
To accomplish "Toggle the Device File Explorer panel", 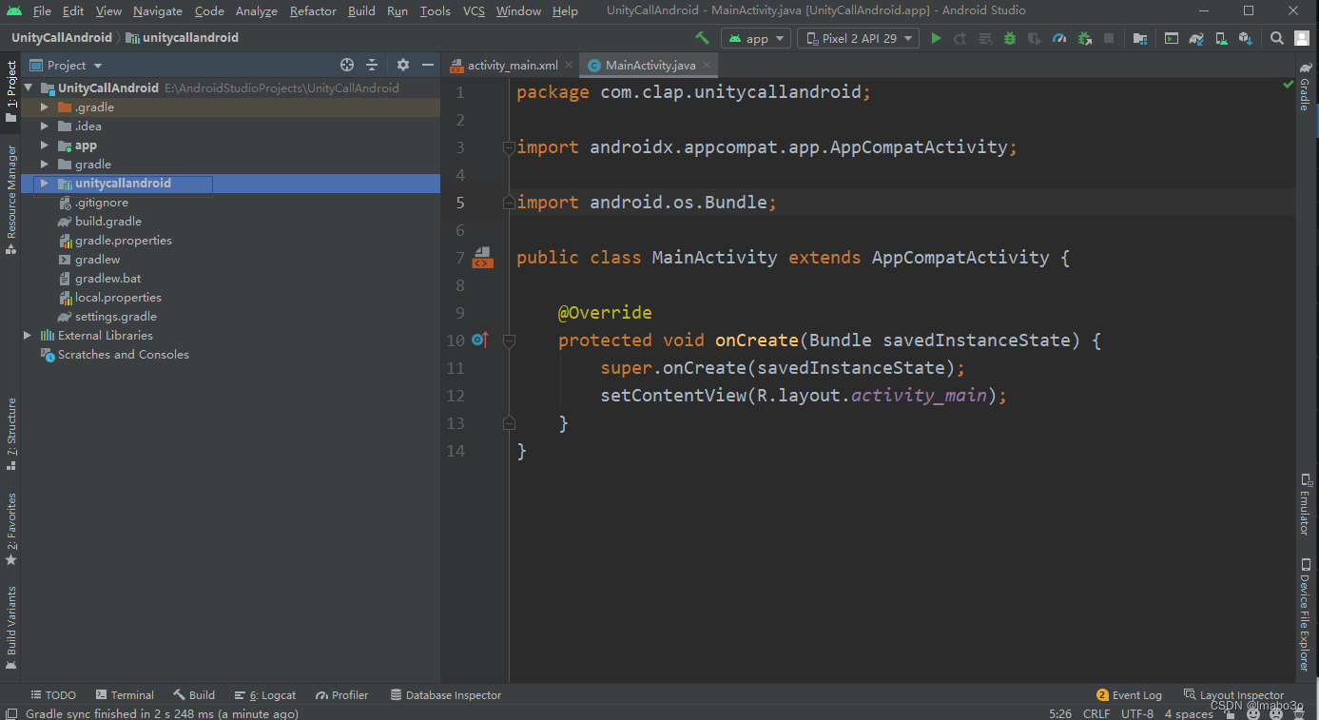I will (x=1305, y=615).
